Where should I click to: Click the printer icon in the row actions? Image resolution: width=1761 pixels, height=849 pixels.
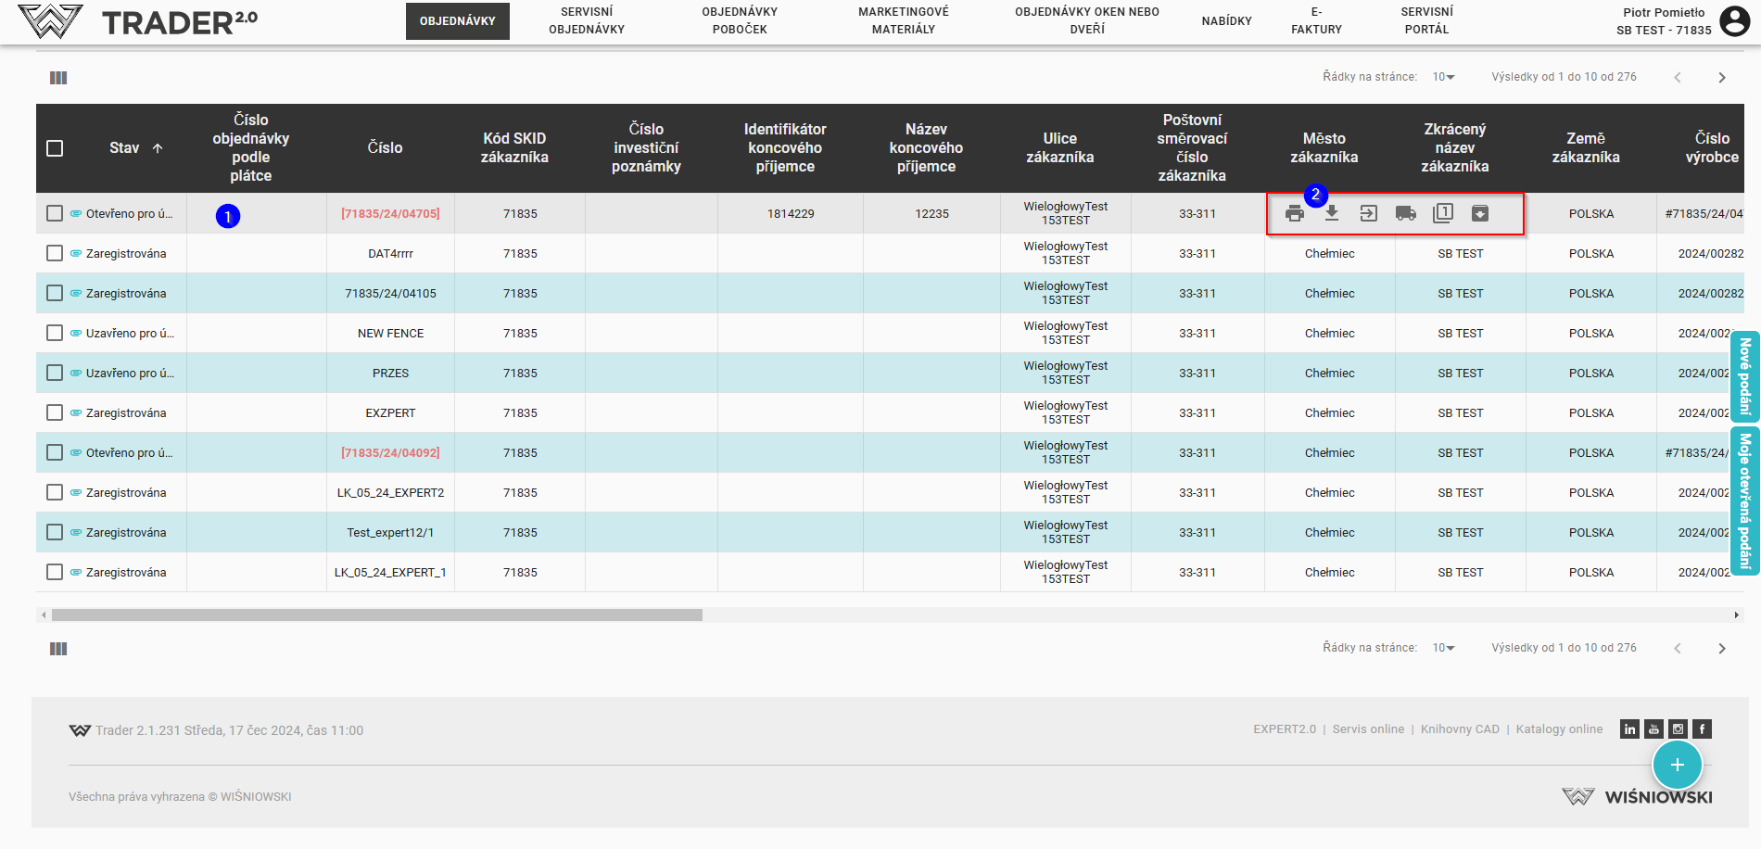tap(1295, 214)
